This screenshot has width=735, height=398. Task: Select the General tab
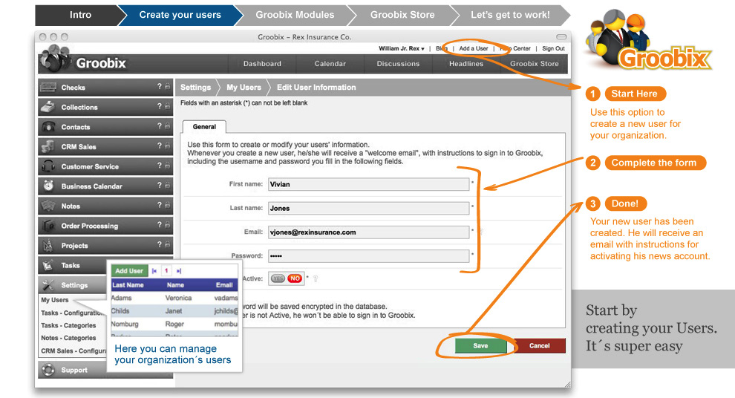click(204, 126)
